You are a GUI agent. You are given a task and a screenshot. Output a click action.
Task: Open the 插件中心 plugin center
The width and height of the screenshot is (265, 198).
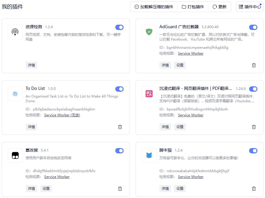pos(250,7)
